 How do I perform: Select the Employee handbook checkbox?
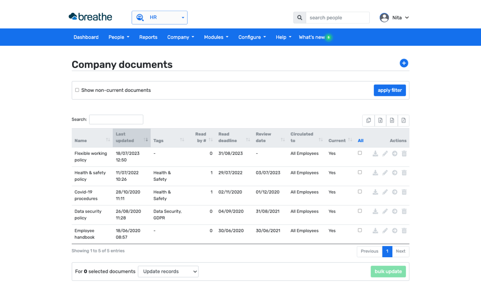point(360,230)
